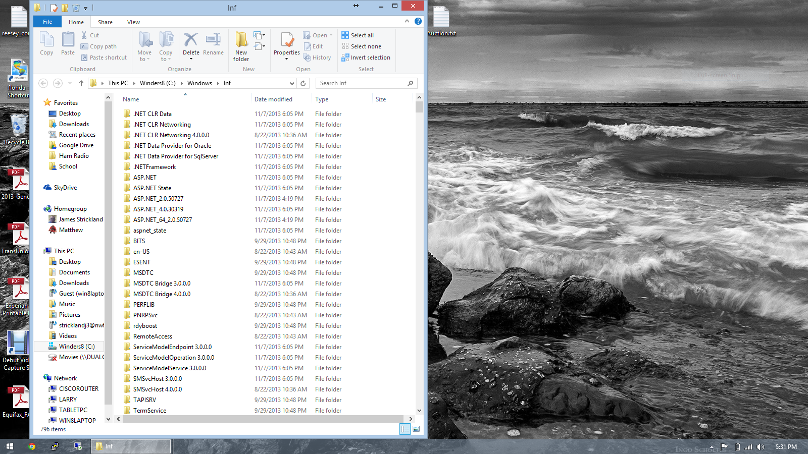Click Select all in the ribbon
Image resolution: width=808 pixels, height=454 pixels.
(358, 35)
